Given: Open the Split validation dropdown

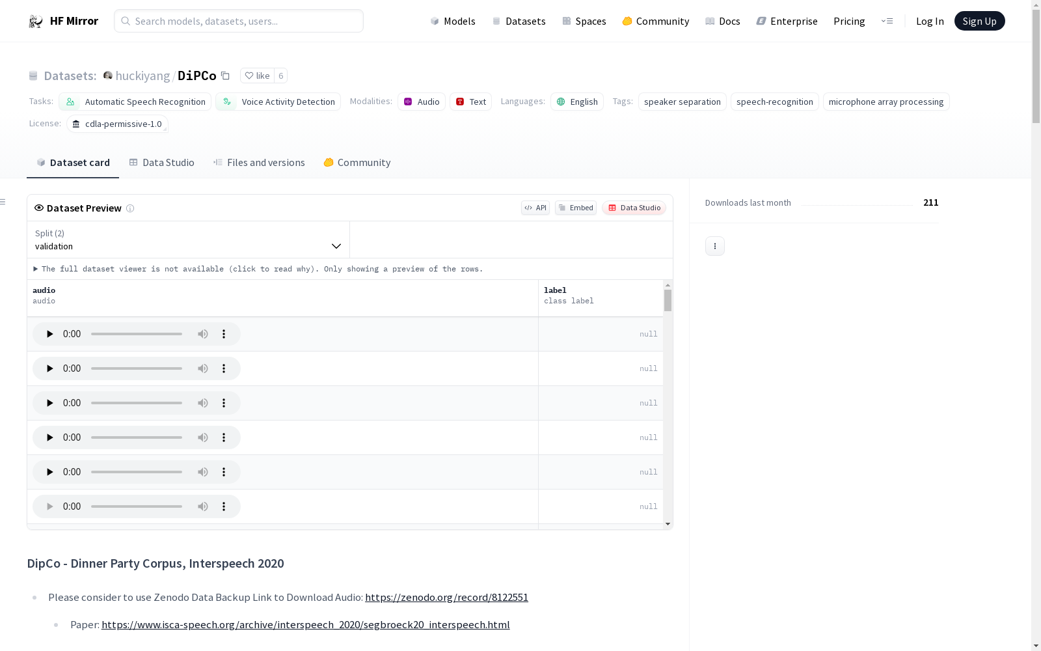Looking at the screenshot, I should click(x=188, y=240).
